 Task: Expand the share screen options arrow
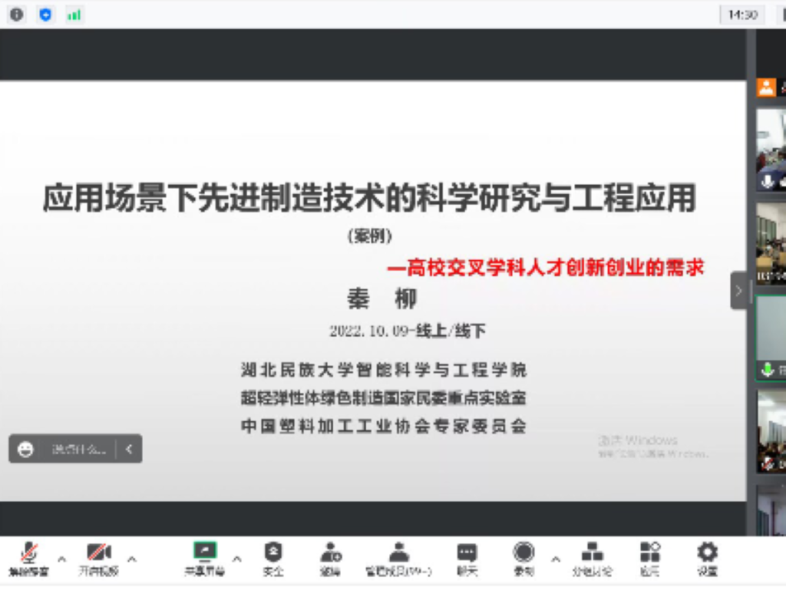point(236,559)
